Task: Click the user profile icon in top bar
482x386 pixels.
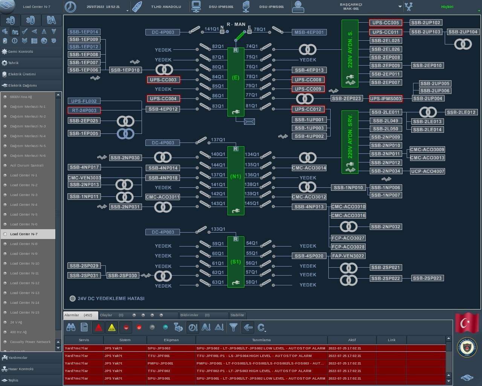Action: coord(298,7)
